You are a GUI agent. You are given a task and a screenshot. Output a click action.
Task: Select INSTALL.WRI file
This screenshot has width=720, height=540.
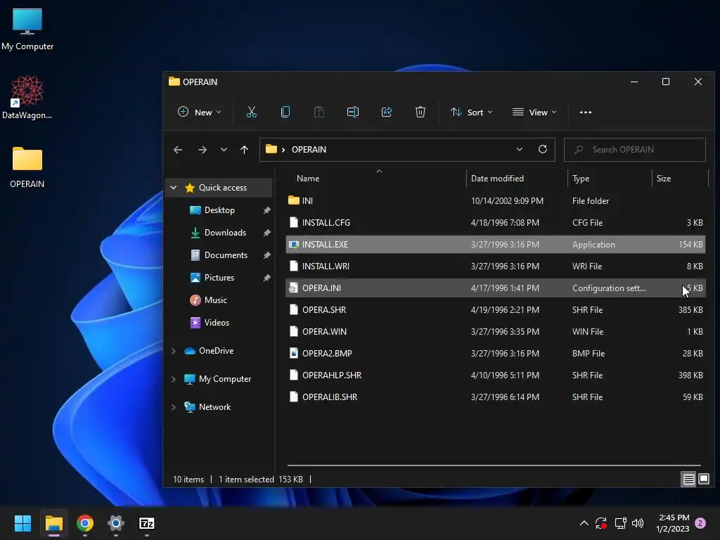(495, 266)
